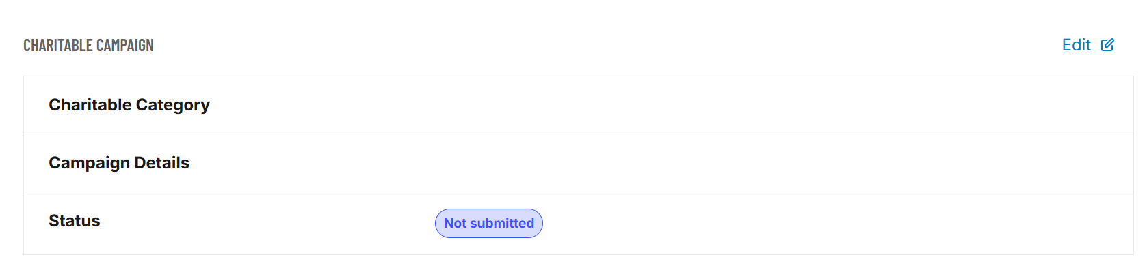This screenshot has height=268, width=1147.
Task: Click the word 'Campaign' in the Campaign Details row
Action: [90, 163]
